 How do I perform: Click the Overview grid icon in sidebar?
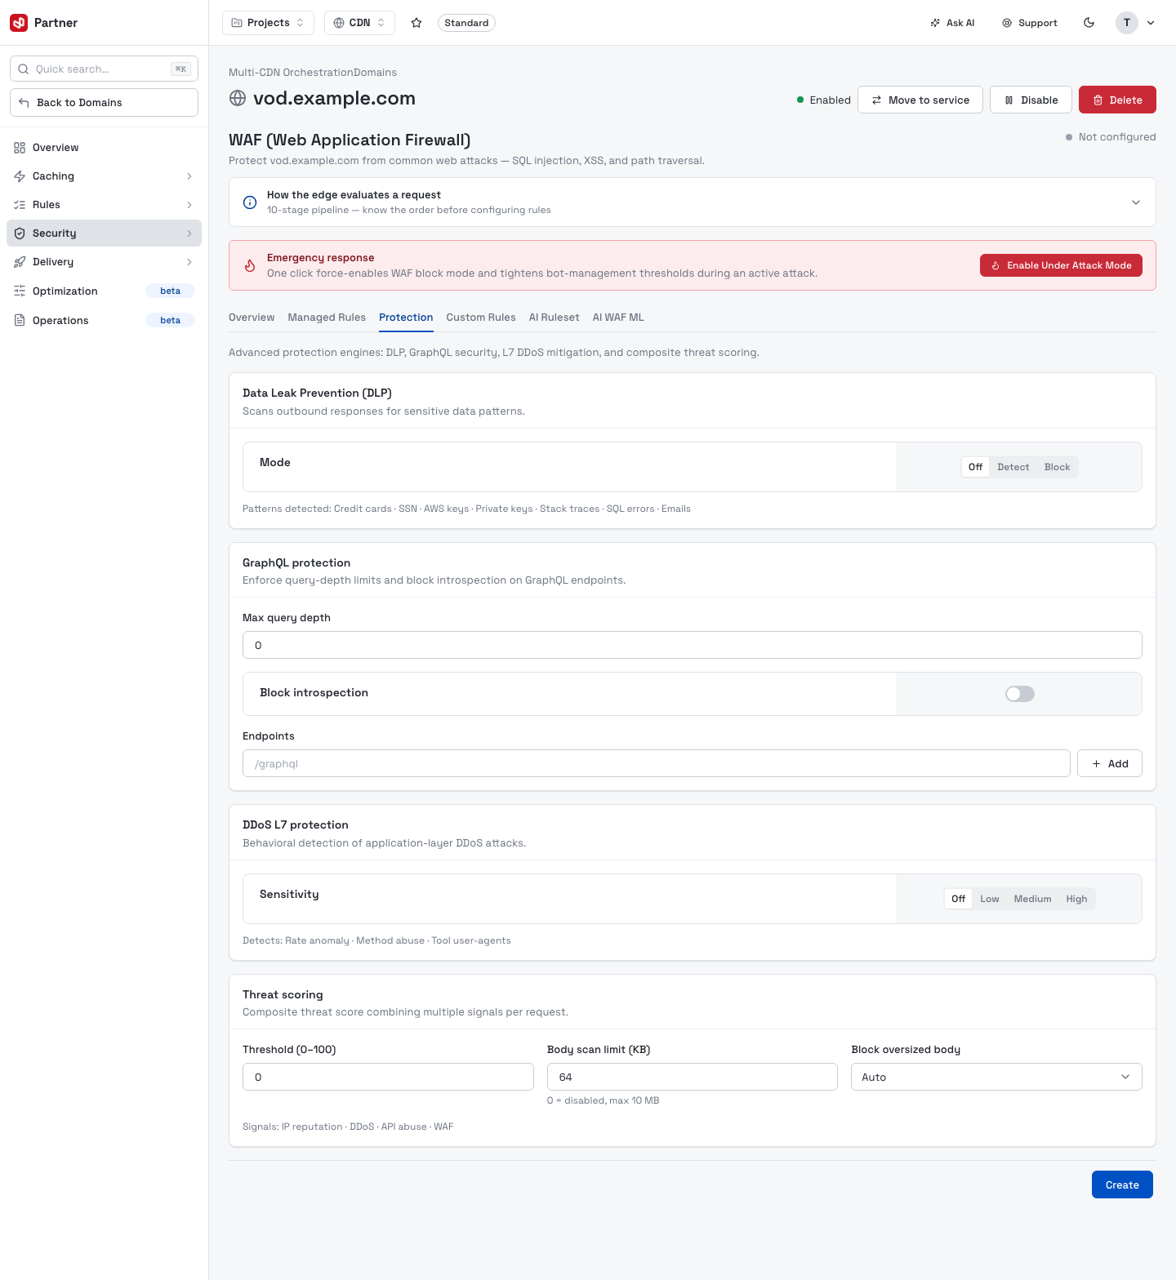pos(20,148)
